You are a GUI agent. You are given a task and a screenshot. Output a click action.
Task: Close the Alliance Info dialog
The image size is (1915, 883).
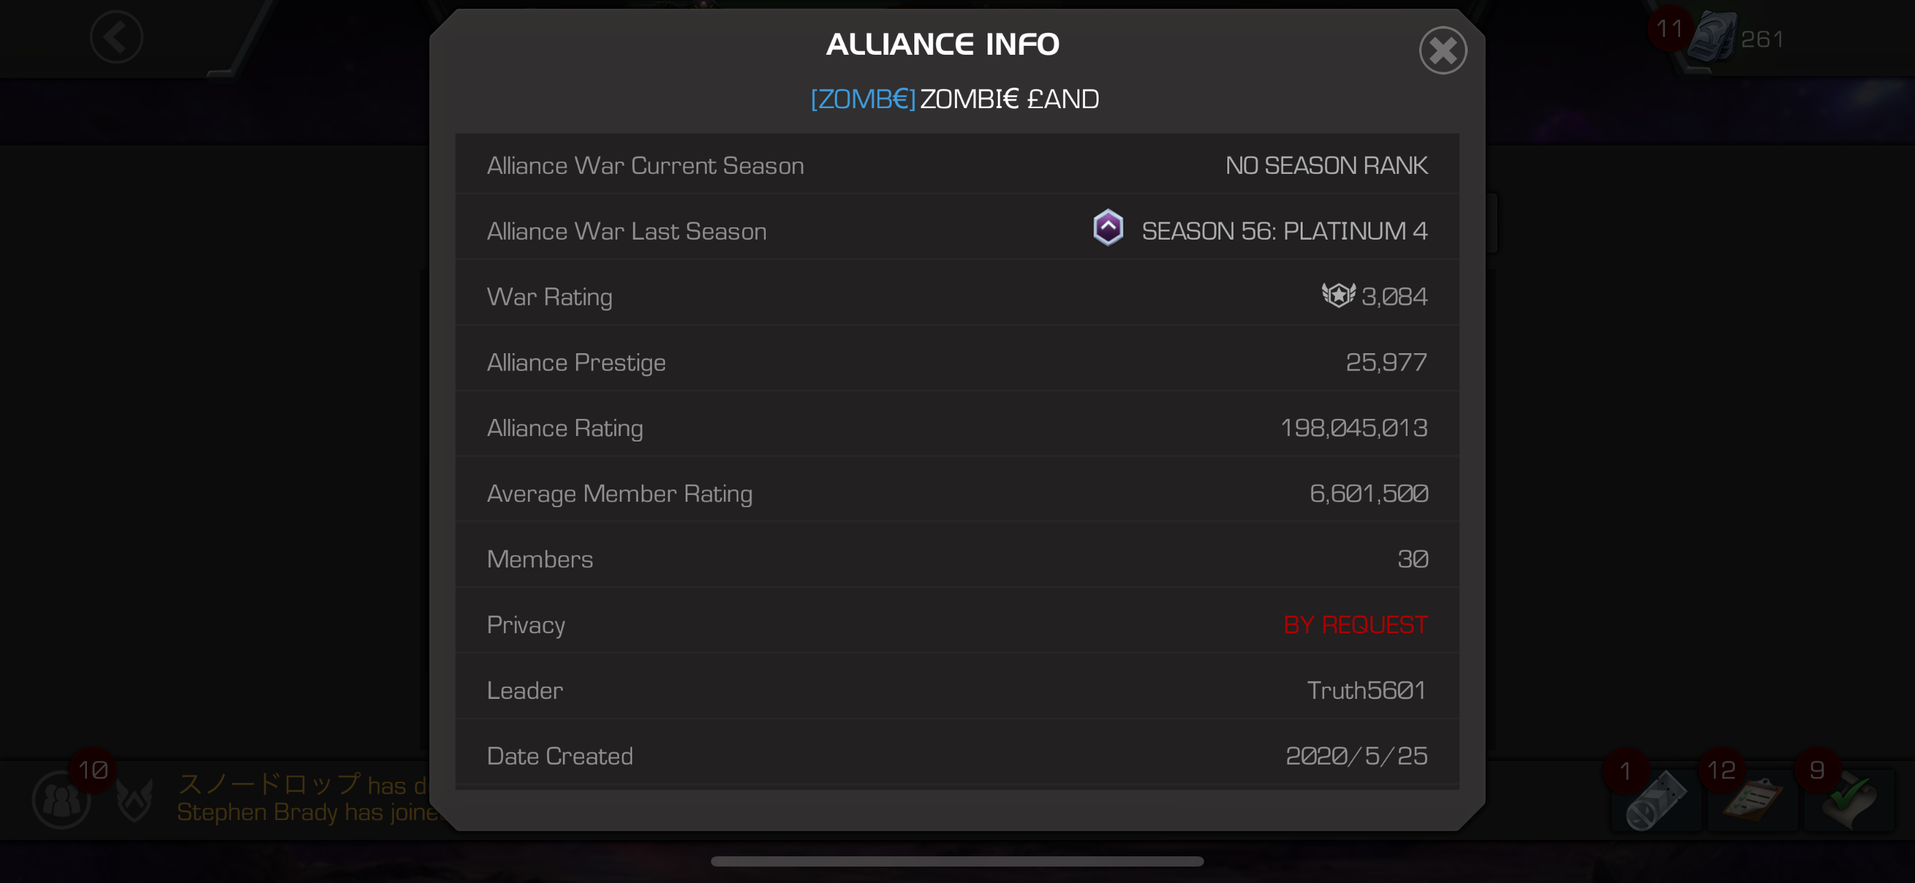[1442, 51]
